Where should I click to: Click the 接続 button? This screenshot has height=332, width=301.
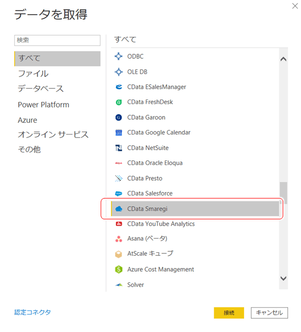229,313
